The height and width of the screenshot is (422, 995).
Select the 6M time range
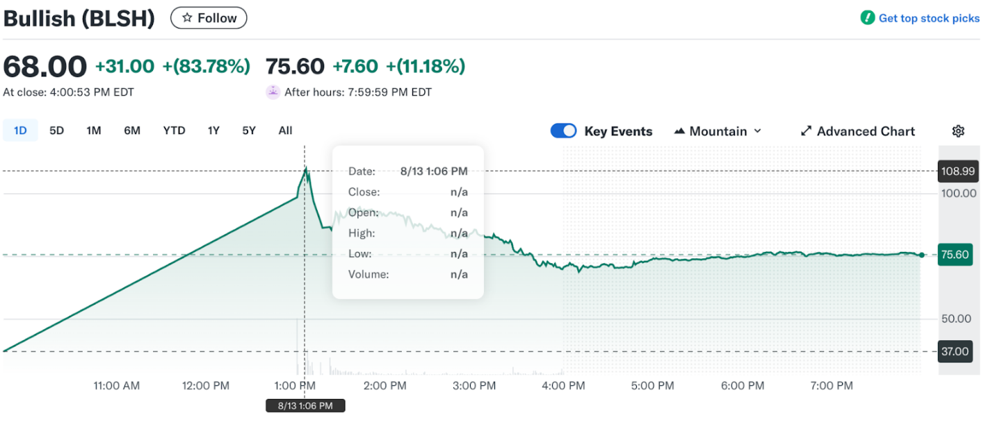(132, 130)
